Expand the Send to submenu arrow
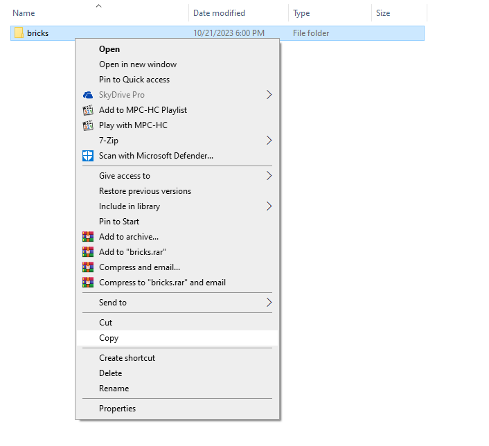The width and height of the screenshot is (489, 446). [x=269, y=303]
